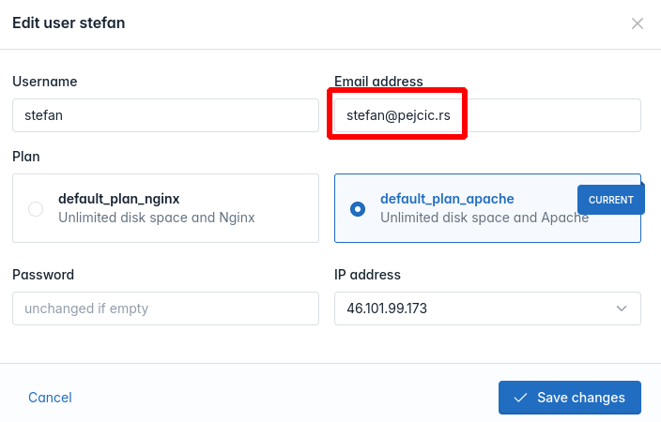Image resolution: width=661 pixels, height=422 pixels.
Task: Close the Edit user stefan dialog
Action: point(637,23)
